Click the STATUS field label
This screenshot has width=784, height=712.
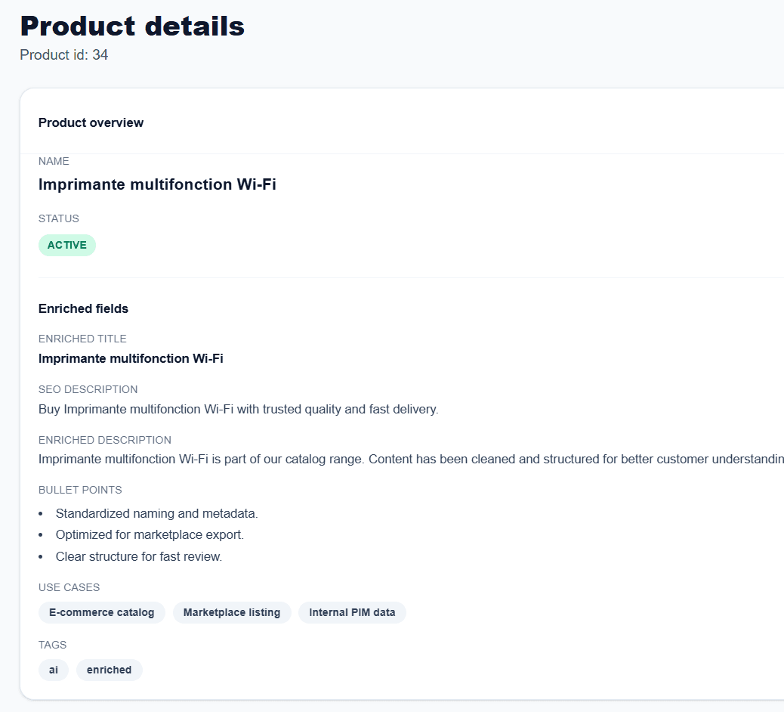(x=58, y=218)
